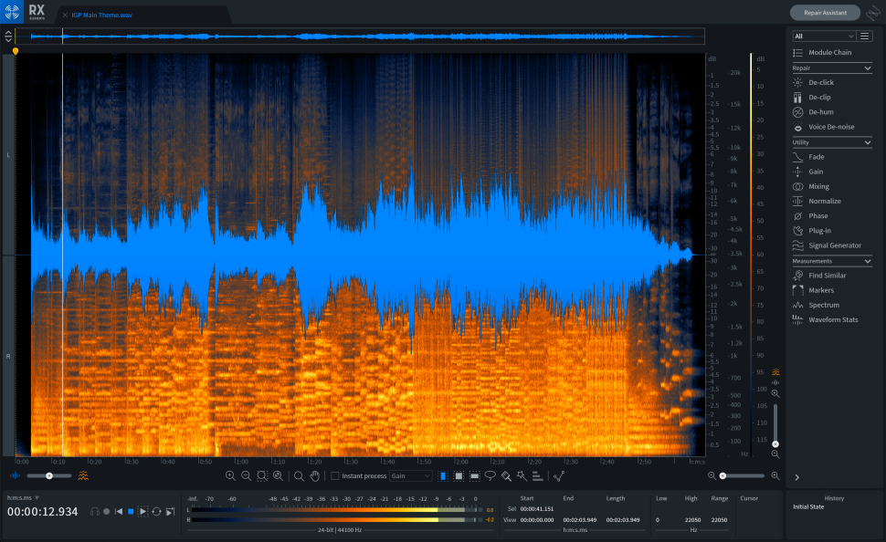
Task: Open the Spectrum analyzer module
Action: pyautogui.click(x=823, y=305)
